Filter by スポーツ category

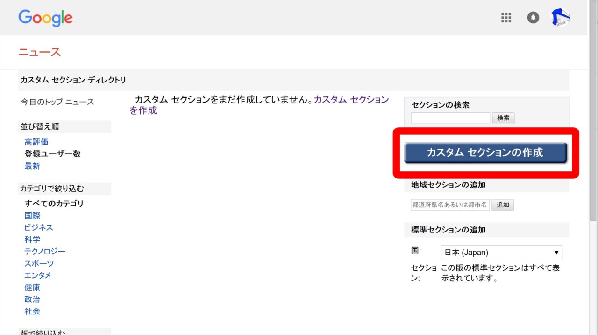click(x=39, y=264)
